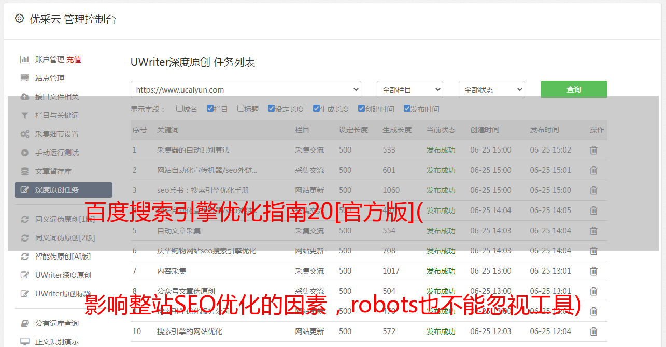
Task: Open UWriter深度原创 sidebar link
Action: pos(63,275)
